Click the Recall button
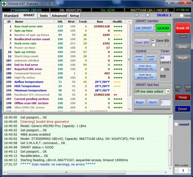This screenshot has height=177, width=193. [182, 58]
